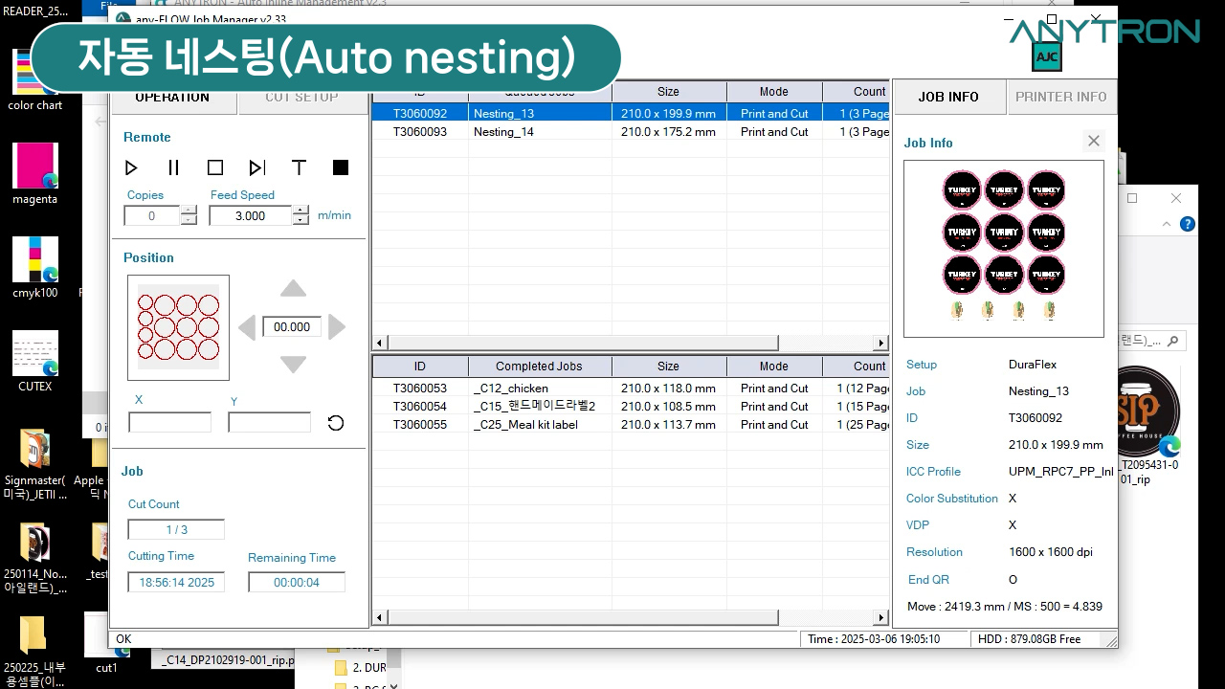Click the Completed Jobs column header

(540, 366)
